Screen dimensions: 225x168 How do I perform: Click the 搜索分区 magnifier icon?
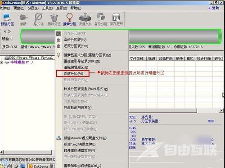click(69, 17)
